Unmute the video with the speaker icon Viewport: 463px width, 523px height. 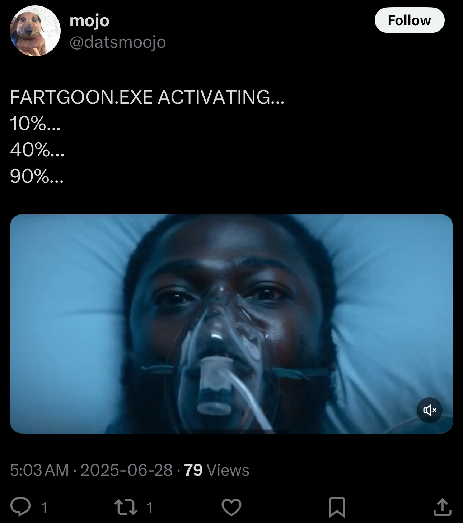click(x=429, y=410)
